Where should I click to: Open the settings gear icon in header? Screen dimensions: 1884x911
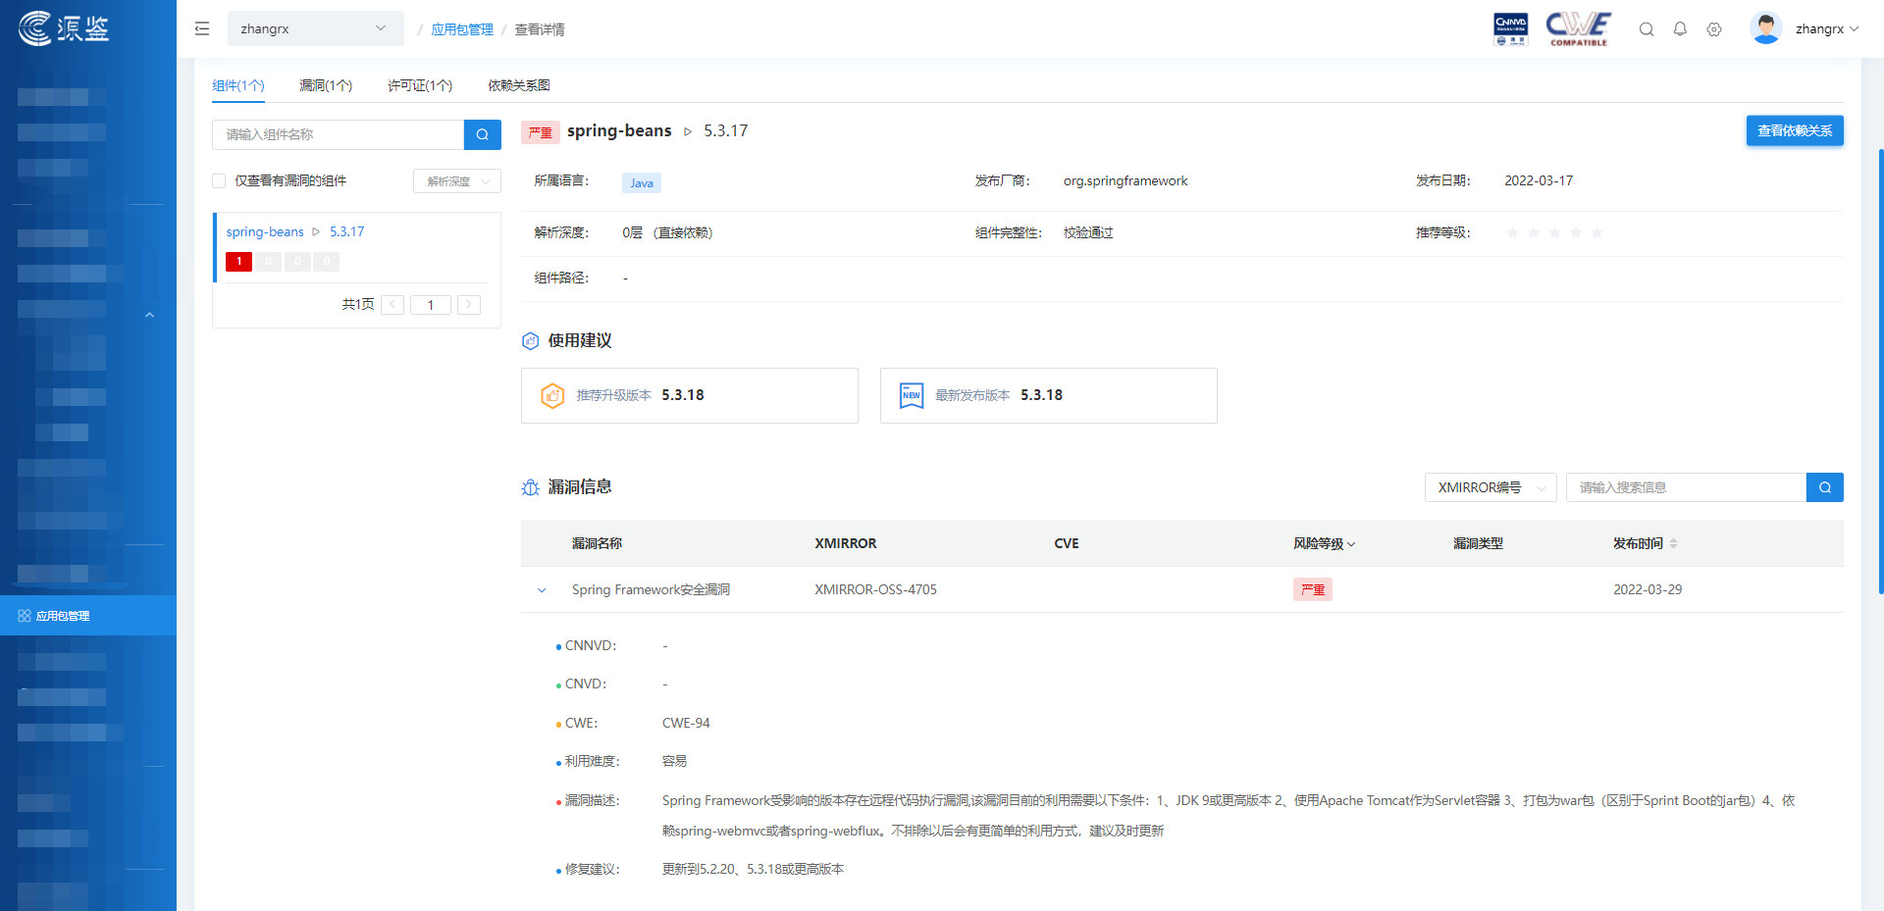pos(1714,29)
